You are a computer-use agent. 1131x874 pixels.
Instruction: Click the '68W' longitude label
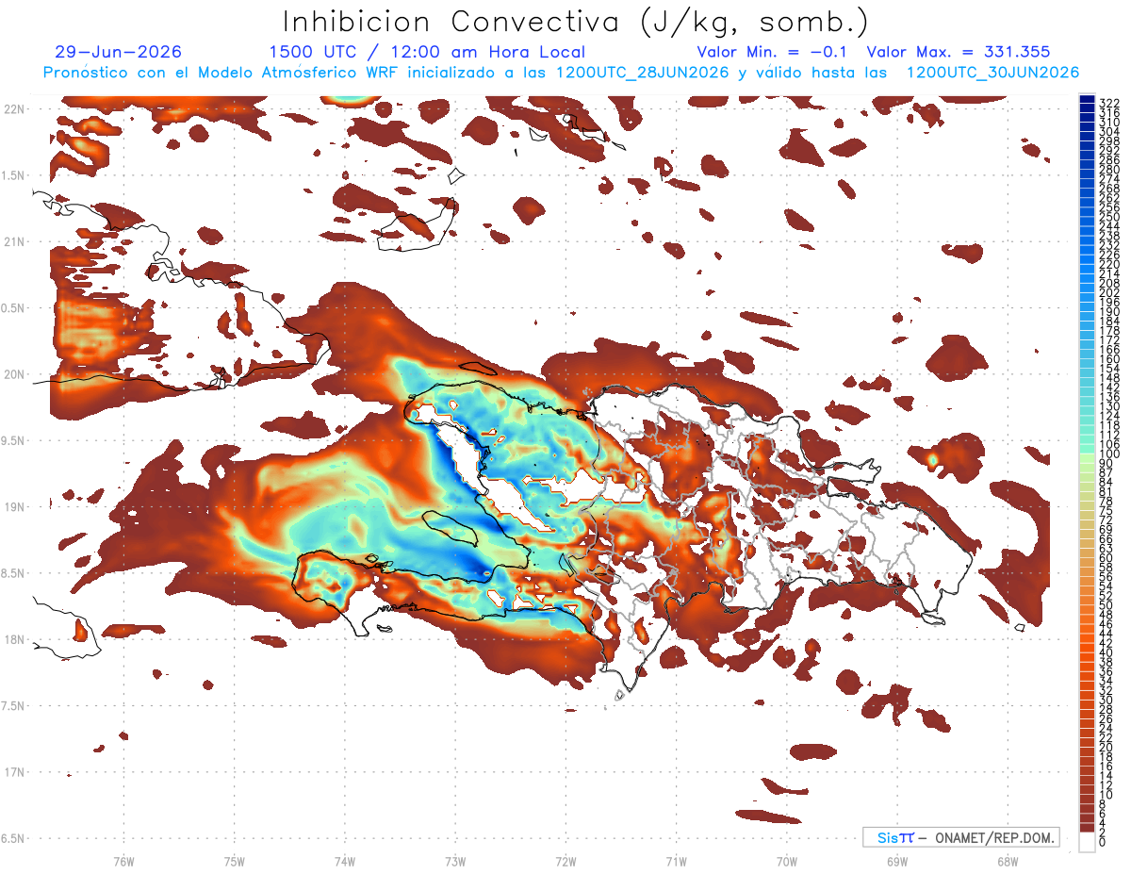[x=1008, y=861]
